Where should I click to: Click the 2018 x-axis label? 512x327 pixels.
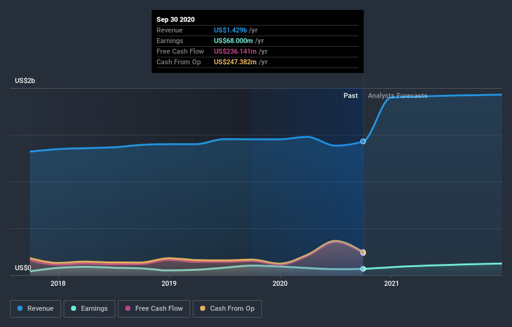pos(58,283)
